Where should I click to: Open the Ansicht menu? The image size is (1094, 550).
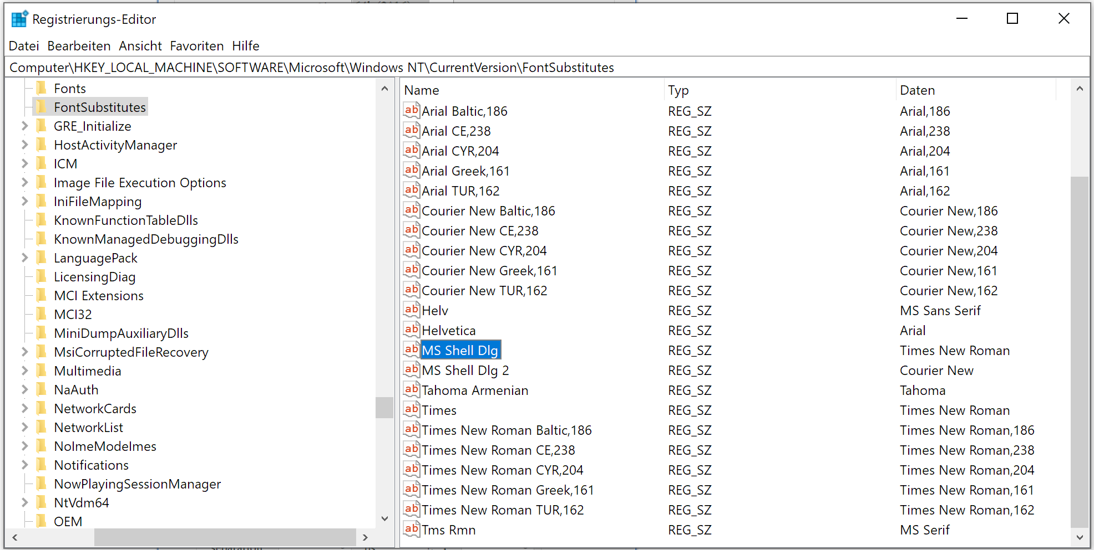(140, 46)
